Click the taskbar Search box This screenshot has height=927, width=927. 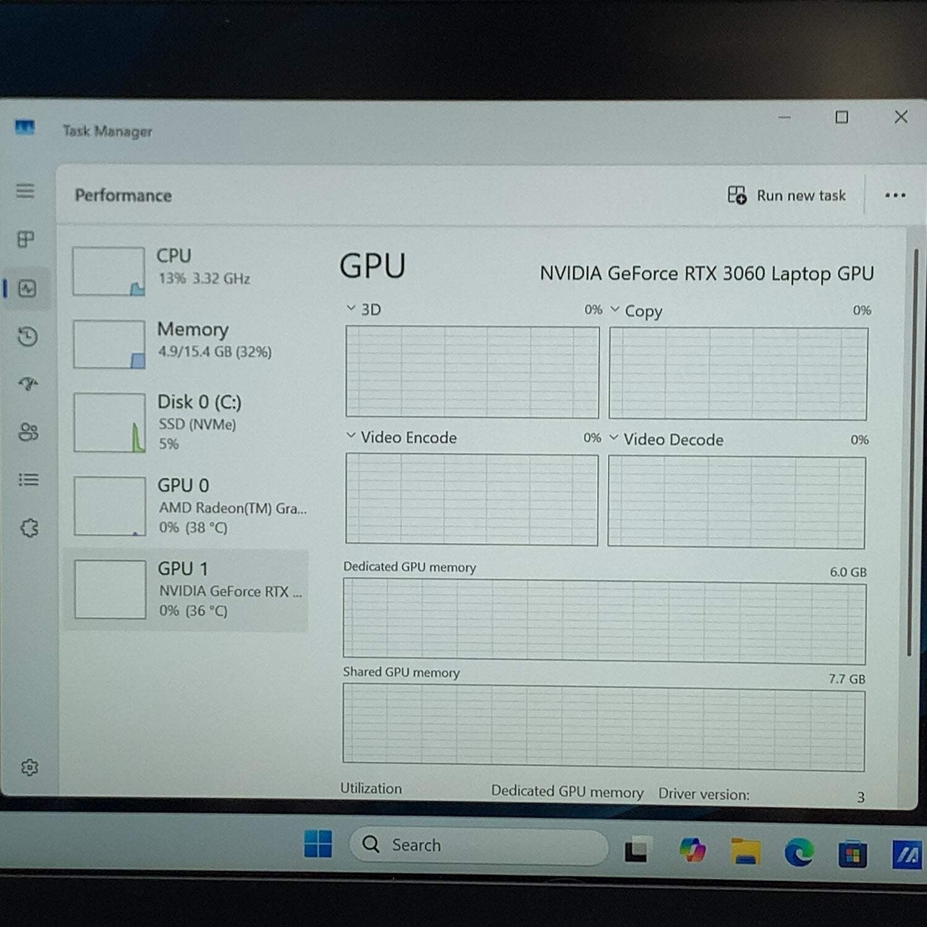[479, 845]
